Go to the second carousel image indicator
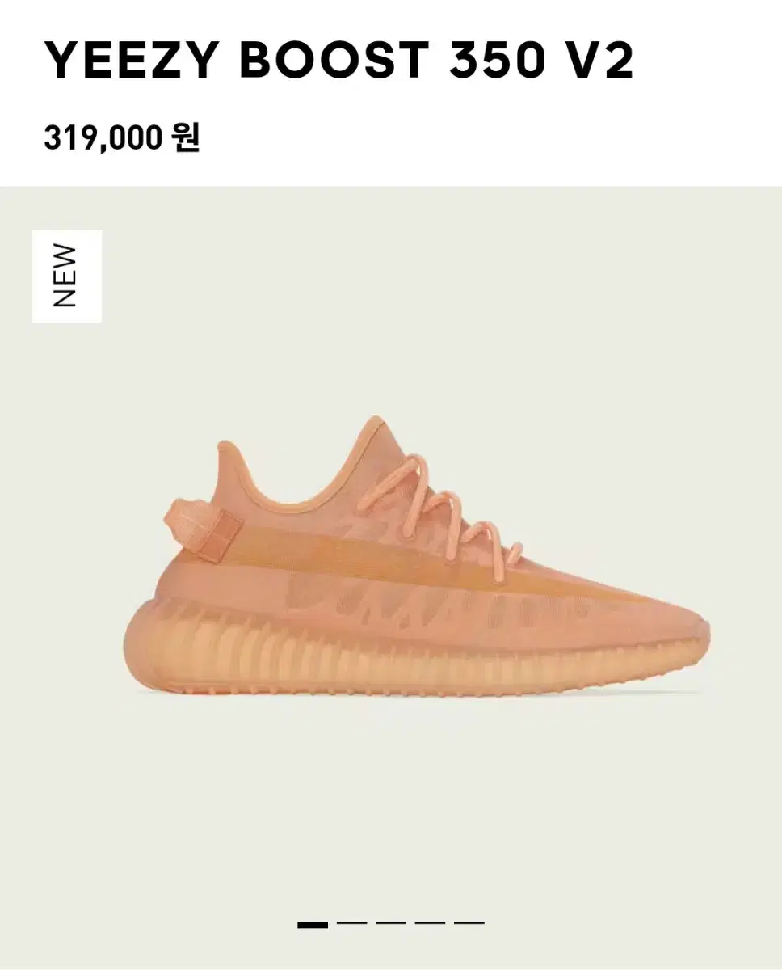This screenshot has width=782, height=970. (351, 923)
